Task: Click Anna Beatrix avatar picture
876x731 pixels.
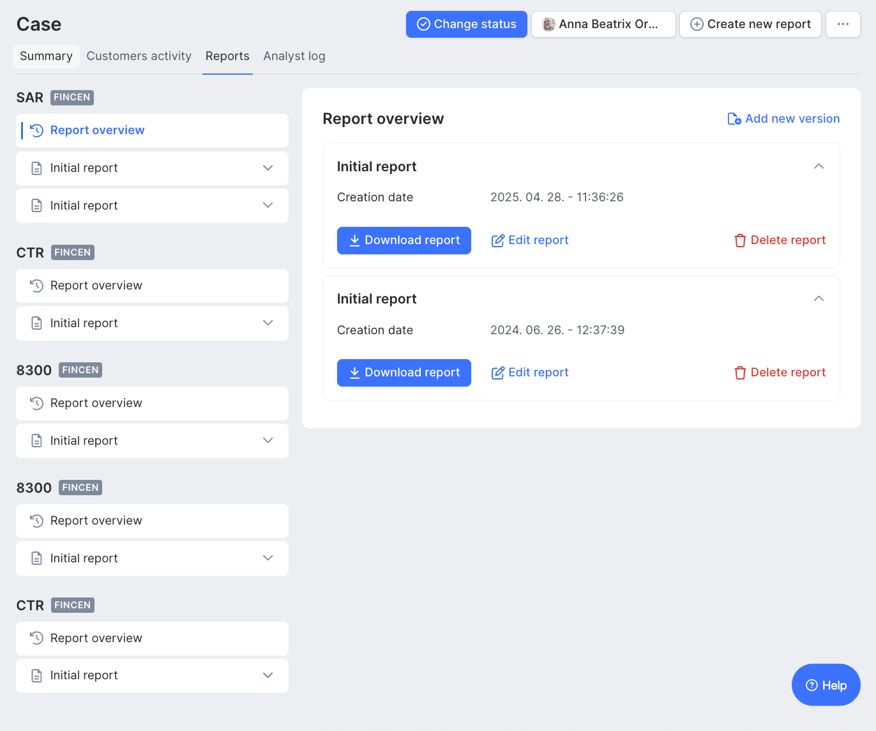Action: tap(548, 24)
